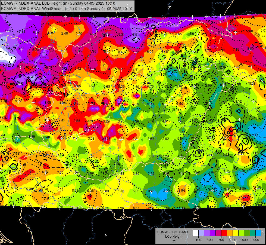Screen dimensions: 266x245
Task: Click the legend tick label 1600
Action: click(244, 240)
